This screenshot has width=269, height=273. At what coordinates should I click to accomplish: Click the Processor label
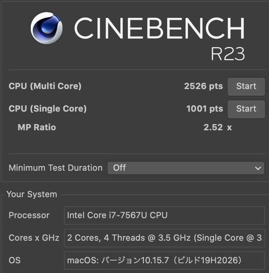point(29,215)
